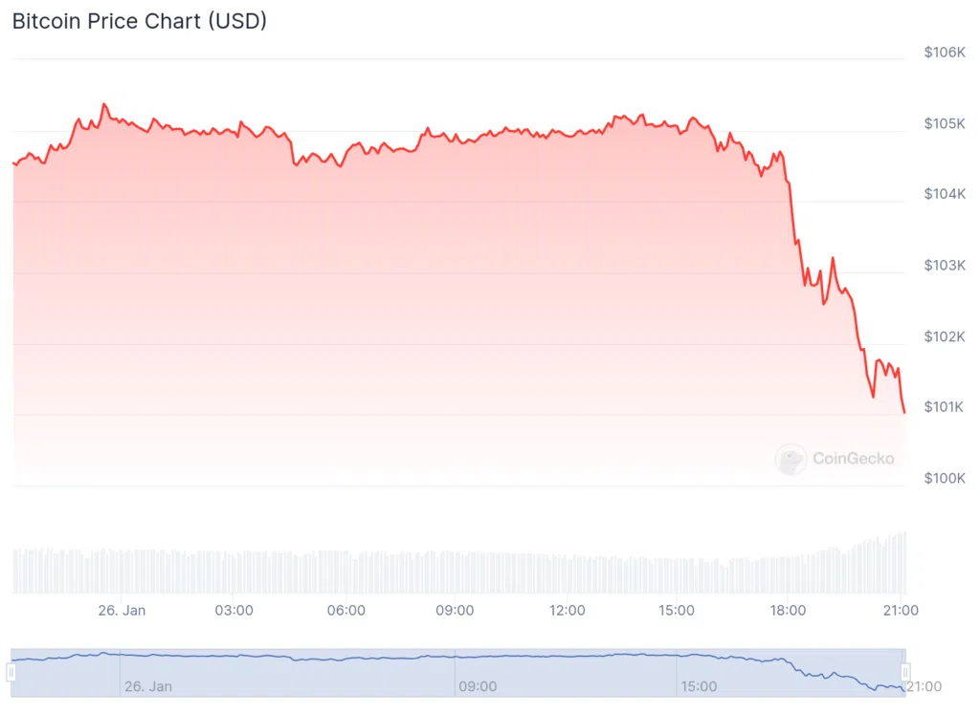
Task: Click the Bitcoin Price Chart (USD) title
Action: click(139, 21)
